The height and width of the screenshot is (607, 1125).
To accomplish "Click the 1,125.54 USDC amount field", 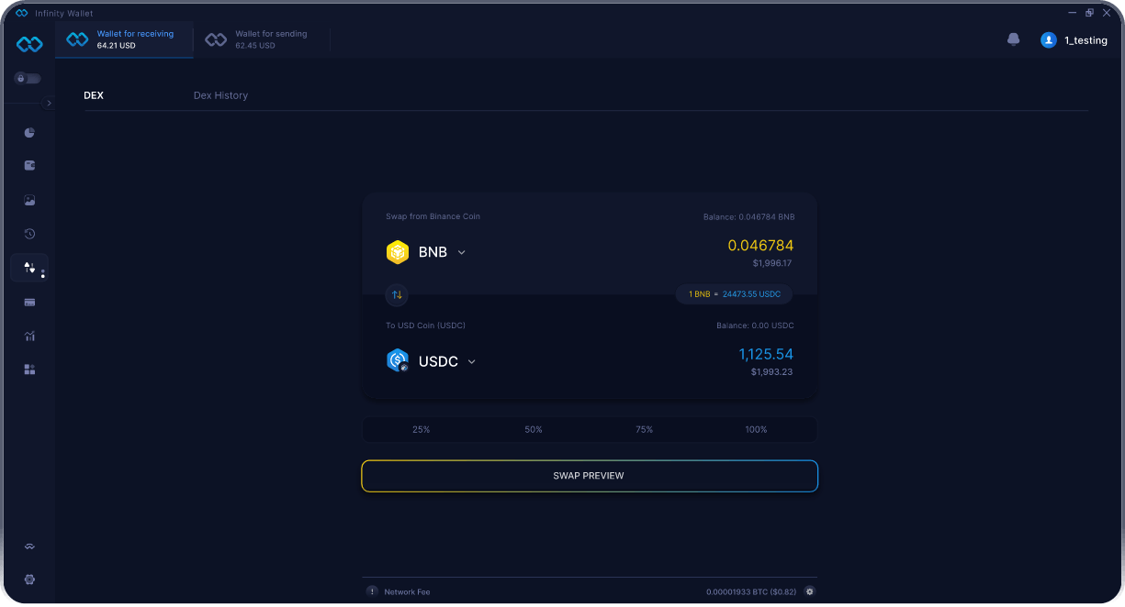I will click(766, 354).
